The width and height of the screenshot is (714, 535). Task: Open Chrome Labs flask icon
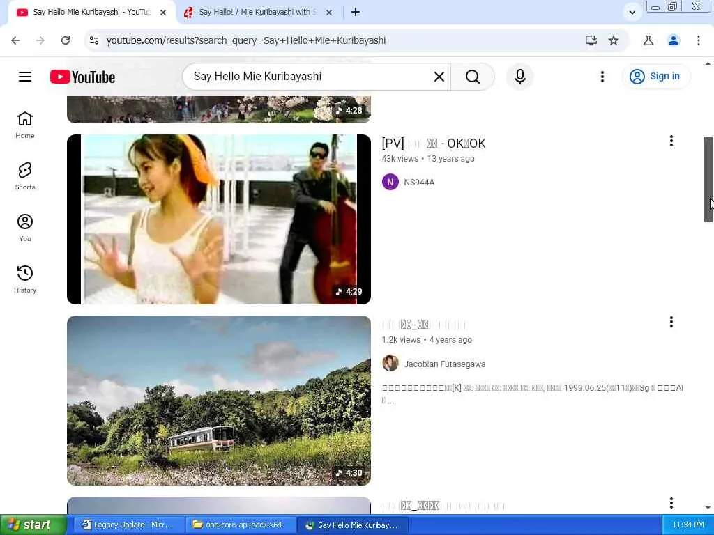[648, 40]
